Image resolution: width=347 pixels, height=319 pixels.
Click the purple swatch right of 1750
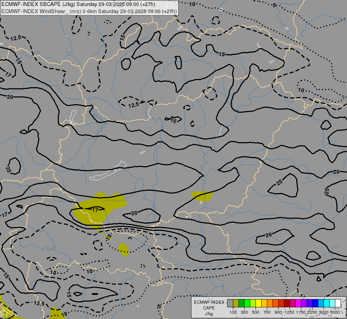(304, 303)
